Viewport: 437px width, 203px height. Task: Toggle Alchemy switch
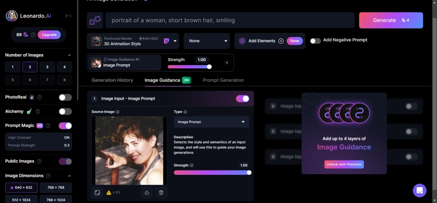tap(65, 112)
